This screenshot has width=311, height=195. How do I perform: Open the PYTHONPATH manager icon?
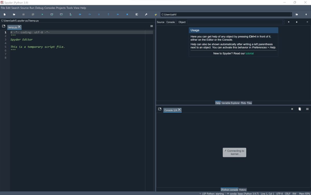coord(155,14)
